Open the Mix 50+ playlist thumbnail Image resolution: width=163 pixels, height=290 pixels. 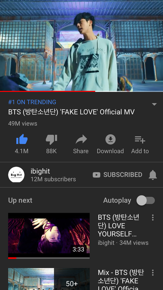(x=49, y=279)
